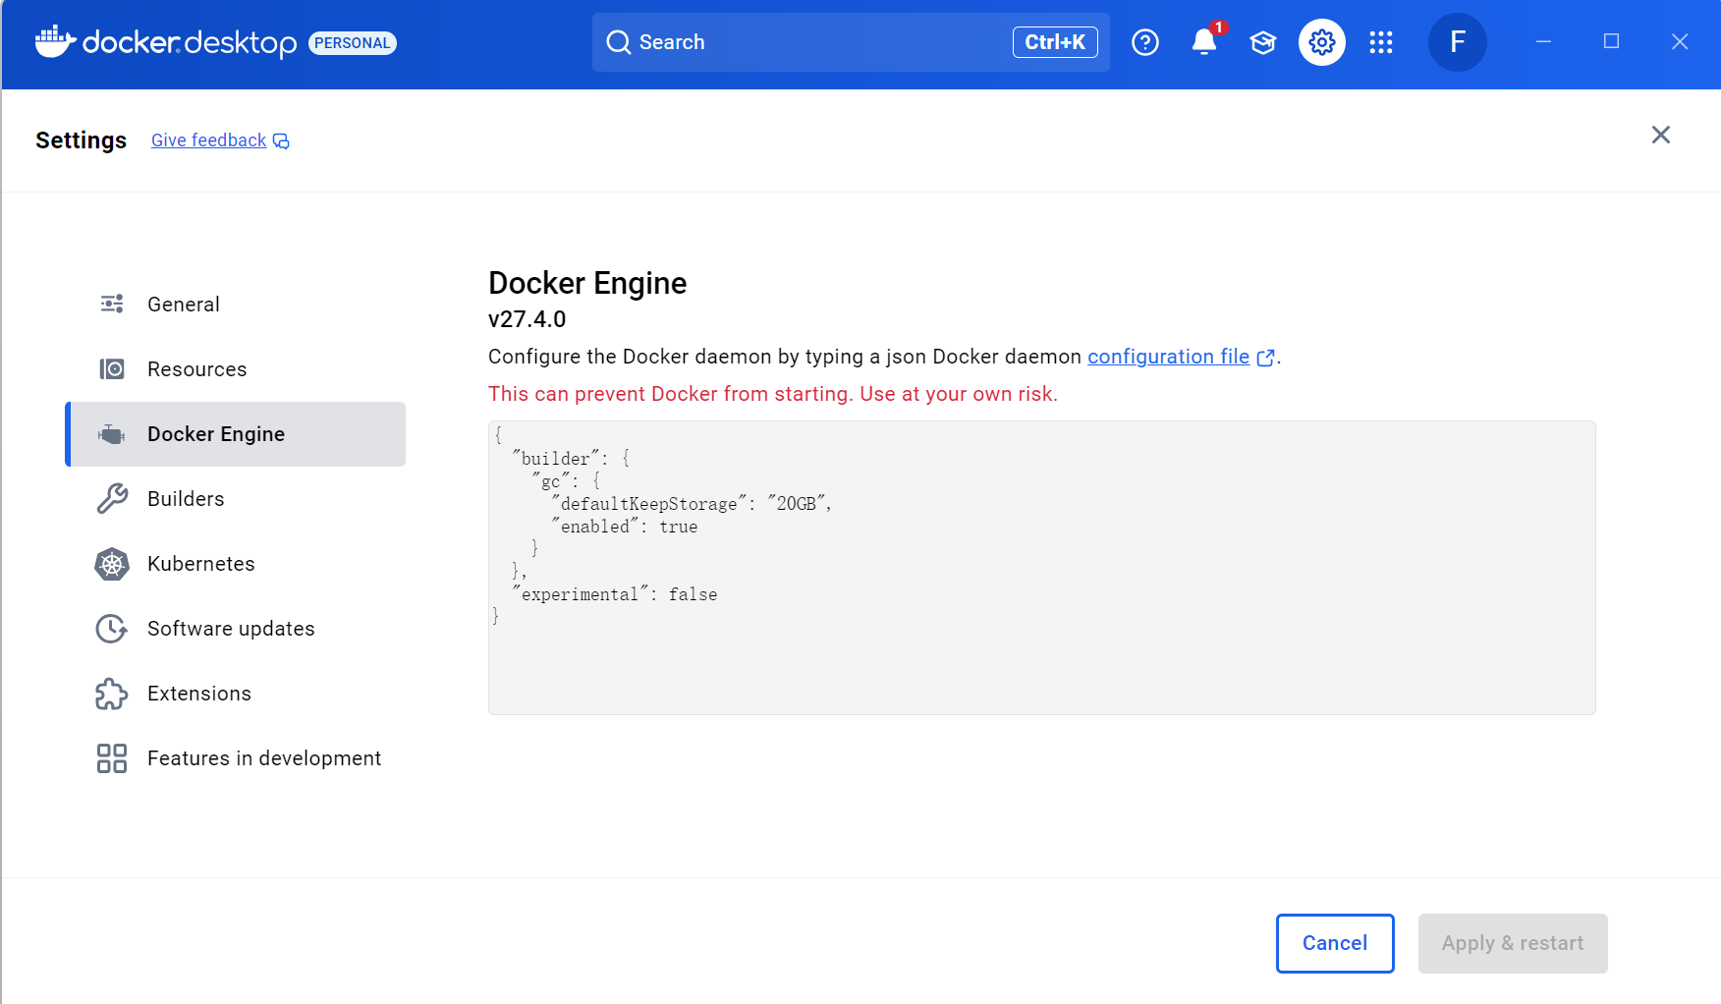Viewport: 1721px width, 1004px height.
Task: Maximize the Docker Desktop window
Action: pyautogui.click(x=1611, y=41)
